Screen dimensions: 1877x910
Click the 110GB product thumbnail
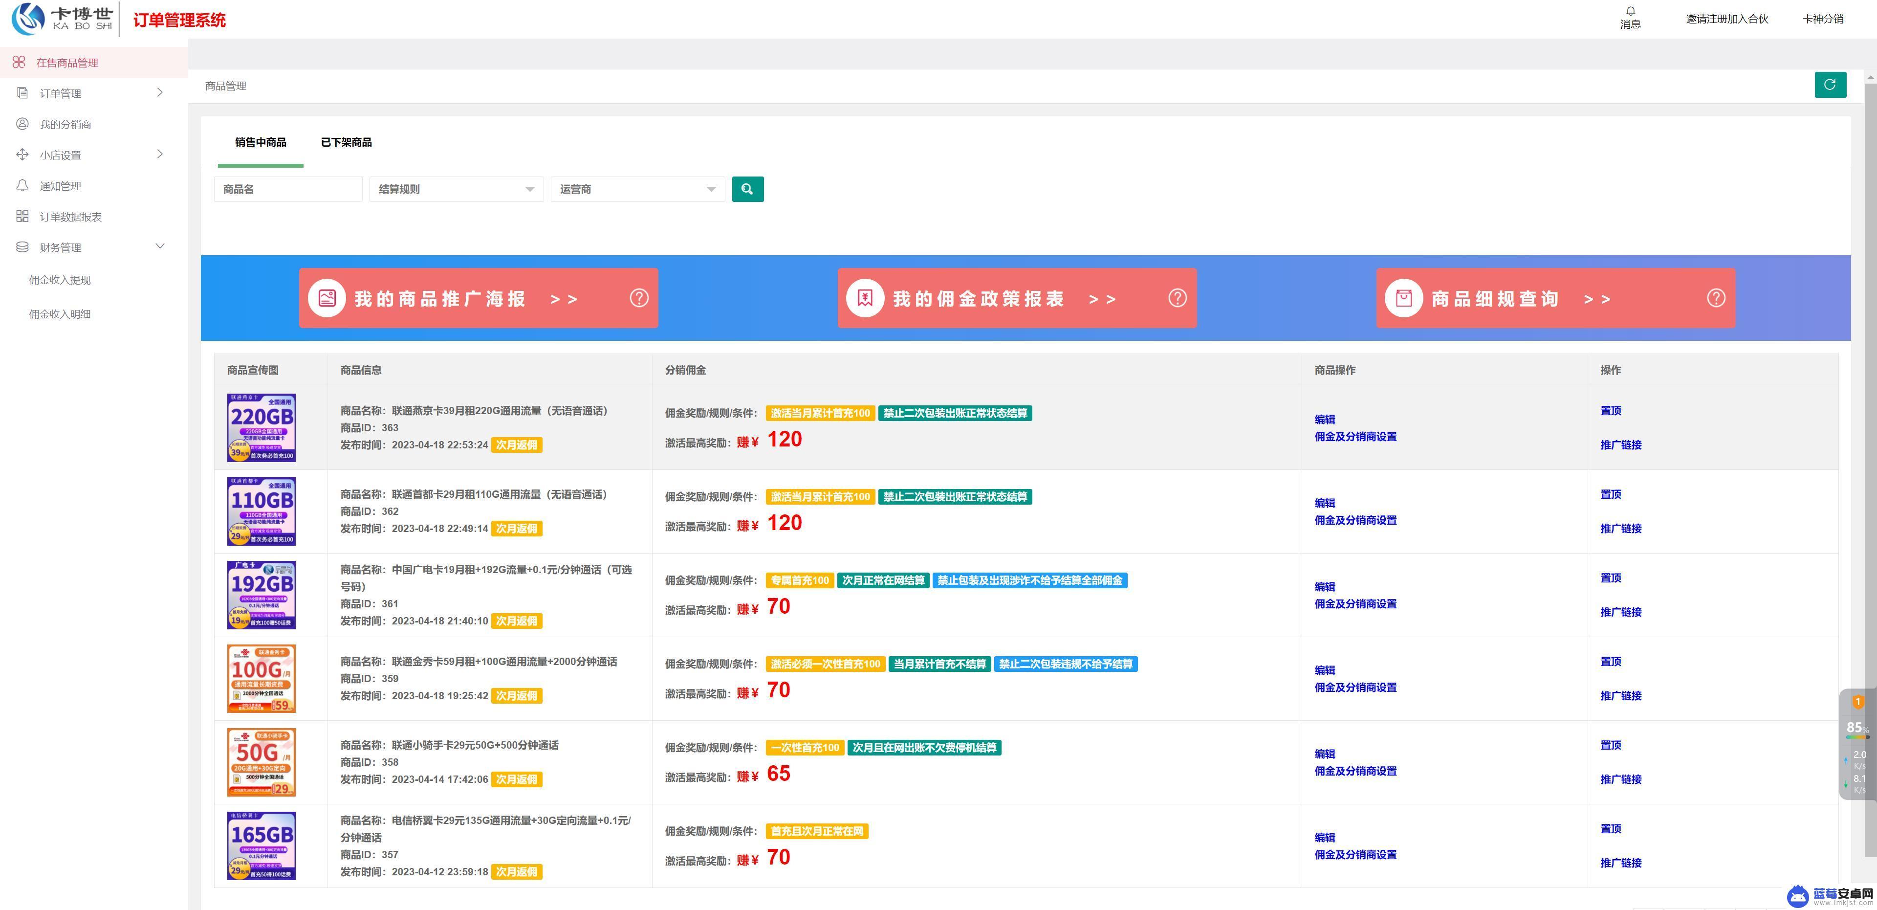click(x=262, y=511)
